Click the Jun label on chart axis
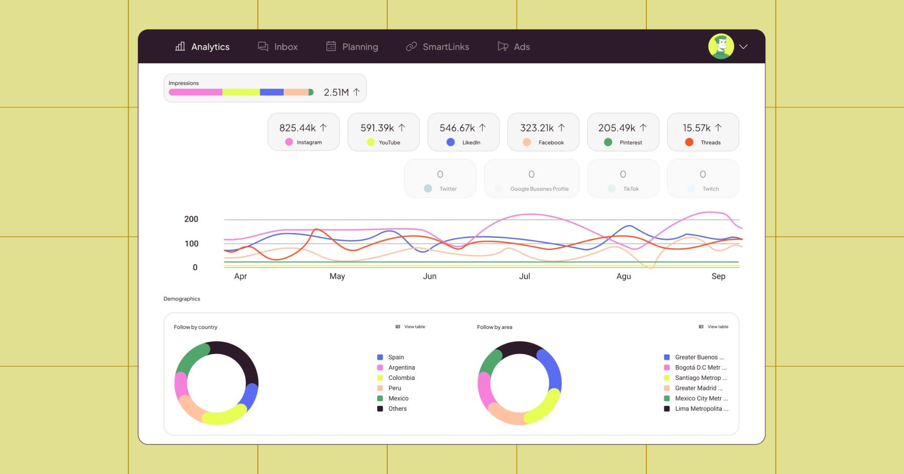 pos(429,276)
